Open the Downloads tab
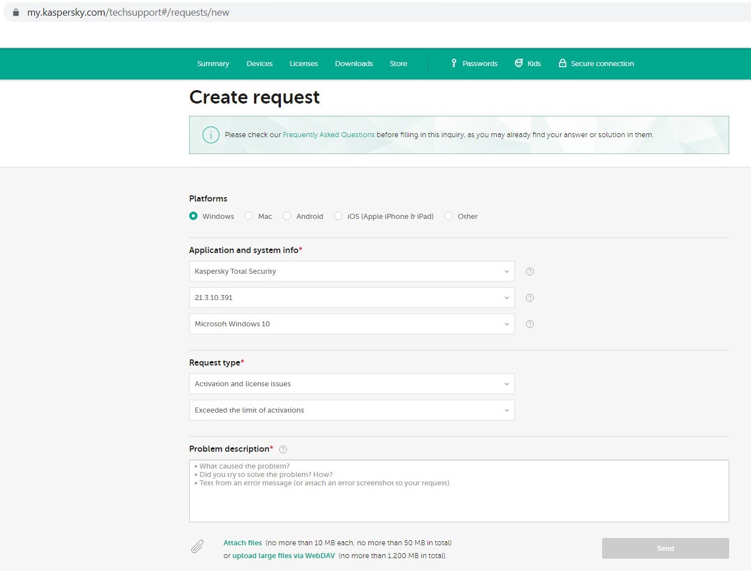The image size is (751, 571). point(354,64)
